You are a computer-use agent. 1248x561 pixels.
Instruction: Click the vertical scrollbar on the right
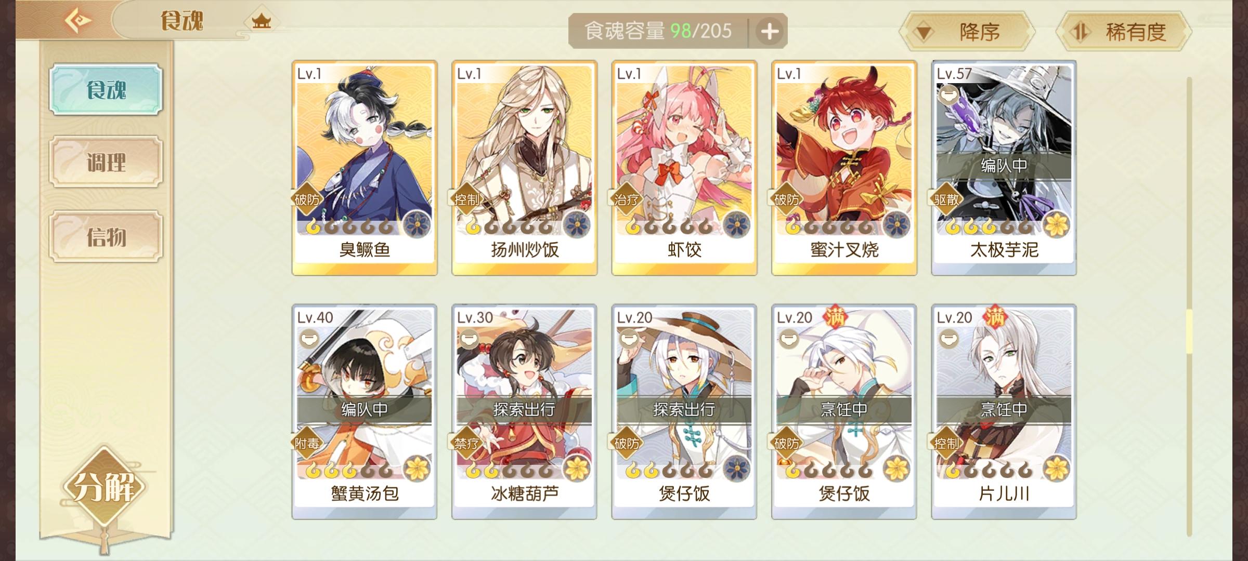(1189, 306)
